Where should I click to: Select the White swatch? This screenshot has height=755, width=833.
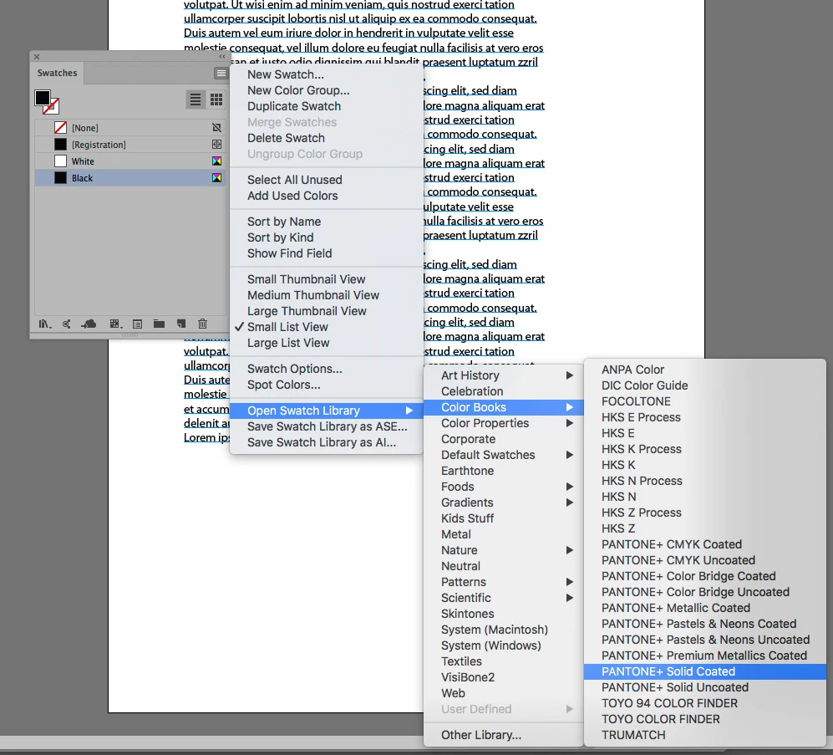tap(130, 161)
